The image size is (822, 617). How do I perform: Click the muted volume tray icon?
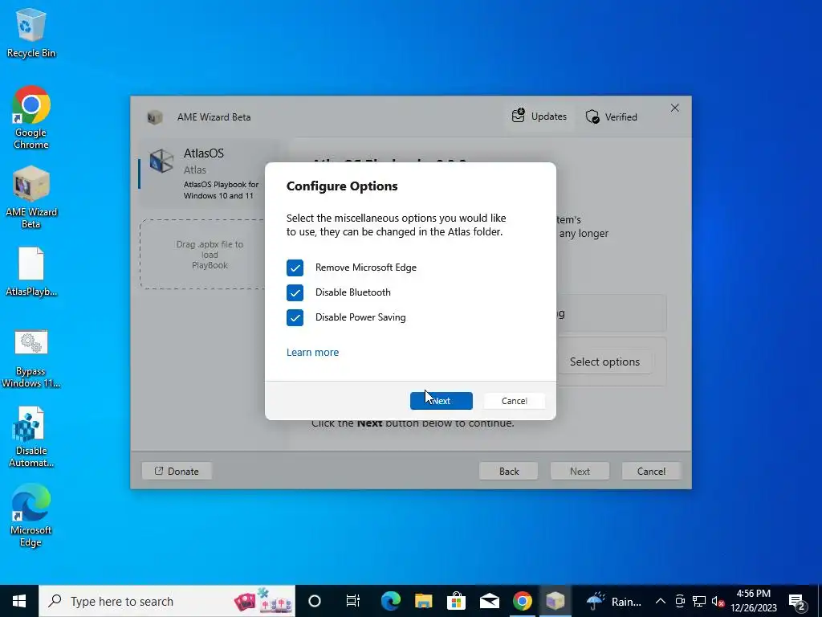click(718, 601)
